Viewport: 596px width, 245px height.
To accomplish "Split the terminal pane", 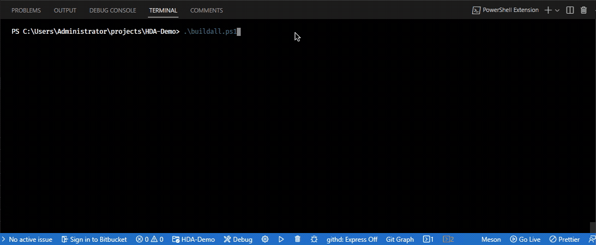I will click(x=570, y=10).
